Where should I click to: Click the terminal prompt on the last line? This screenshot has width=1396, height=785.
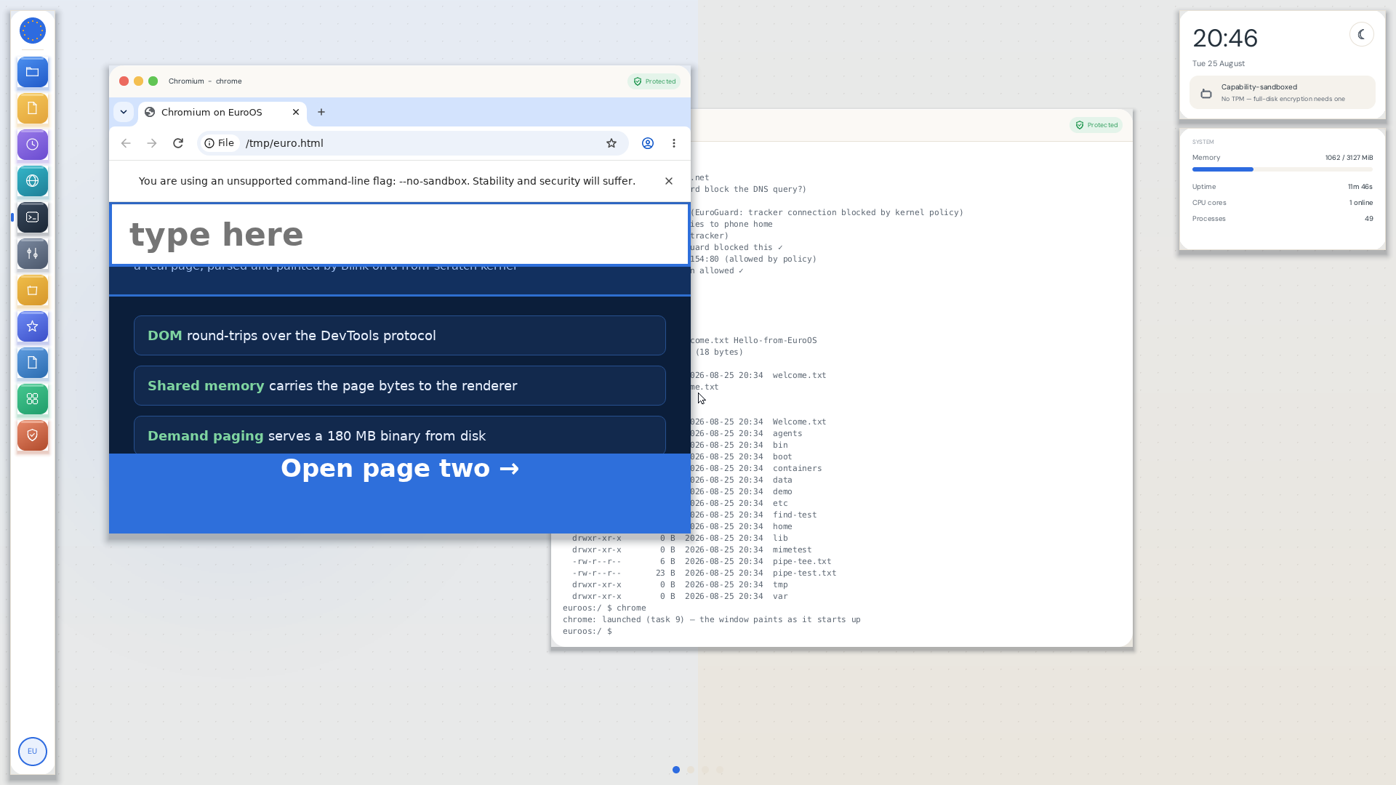point(587,631)
